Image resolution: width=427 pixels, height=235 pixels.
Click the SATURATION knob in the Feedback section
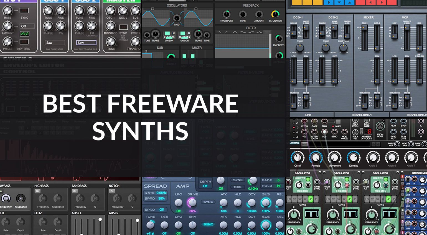tap(275, 14)
